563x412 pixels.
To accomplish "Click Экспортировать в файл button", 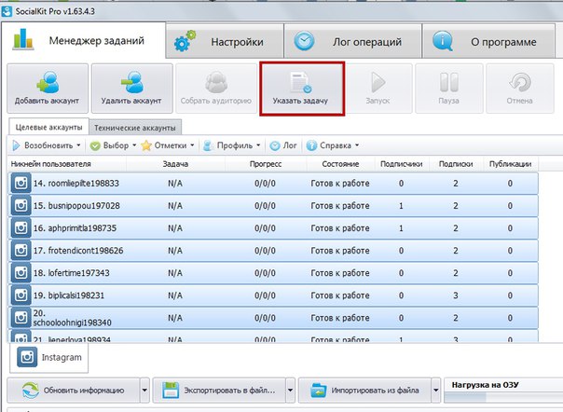I will (x=219, y=390).
